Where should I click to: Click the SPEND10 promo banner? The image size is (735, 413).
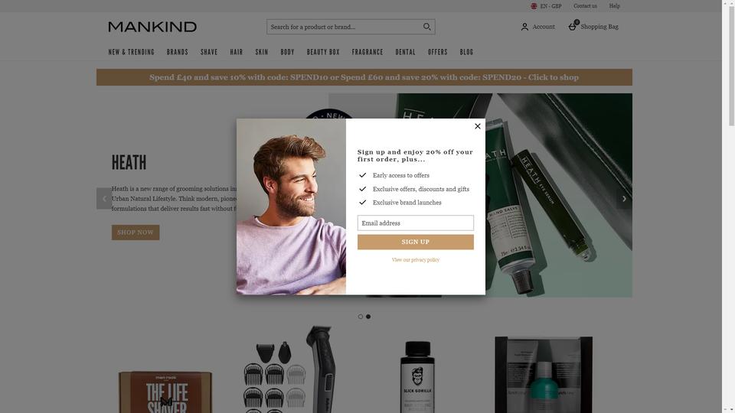point(364,77)
